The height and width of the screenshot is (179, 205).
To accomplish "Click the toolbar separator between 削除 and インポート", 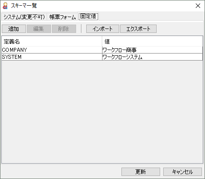I will coord(81,29).
